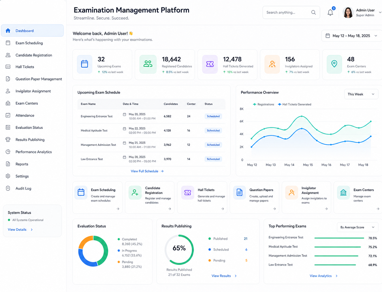Click the Invigilators Assigned person icon
382x292 pixels.
pos(272,64)
